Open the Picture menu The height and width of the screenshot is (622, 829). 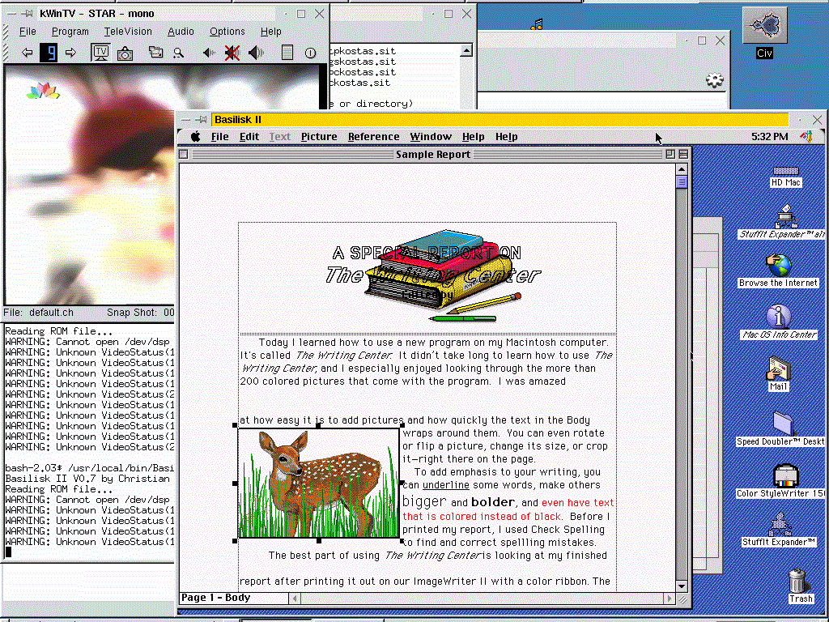pyautogui.click(x=319, y=136)
